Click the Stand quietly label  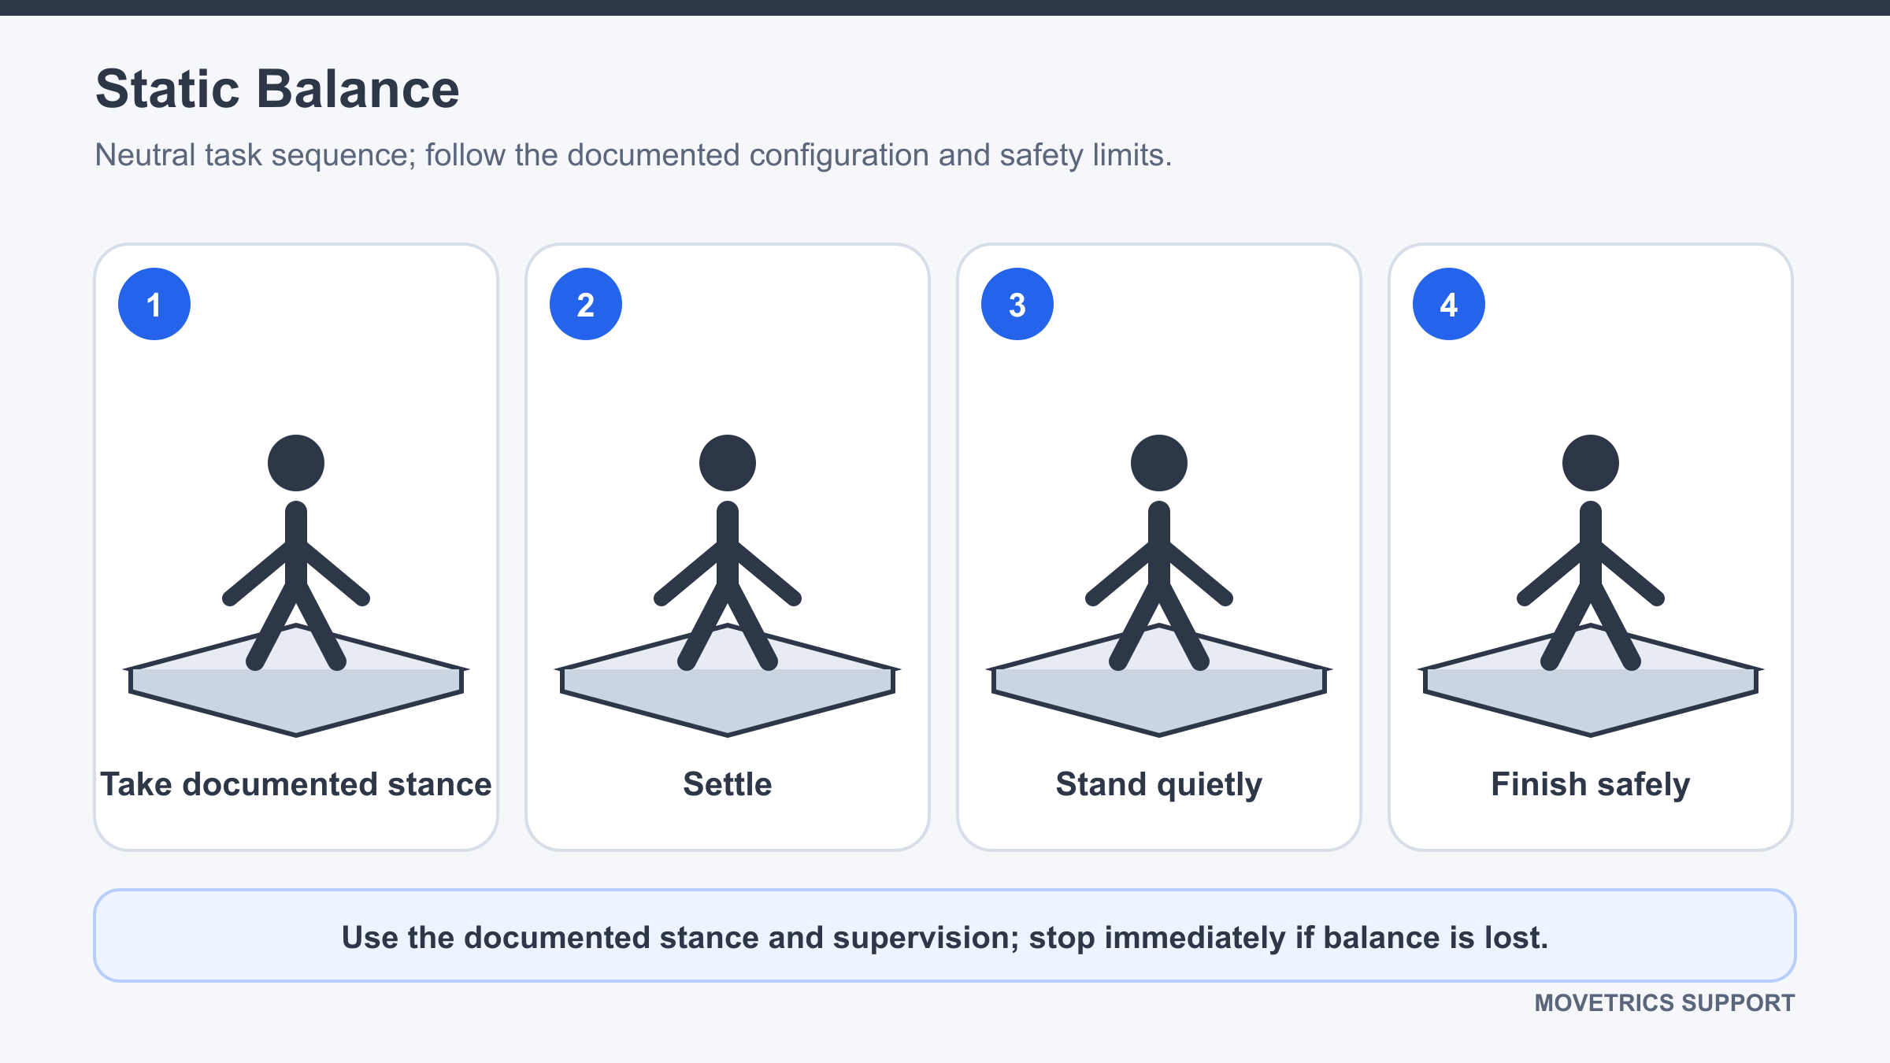[1159, 785]
